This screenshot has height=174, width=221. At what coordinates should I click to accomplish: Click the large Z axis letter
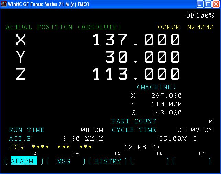pos(21,74)
